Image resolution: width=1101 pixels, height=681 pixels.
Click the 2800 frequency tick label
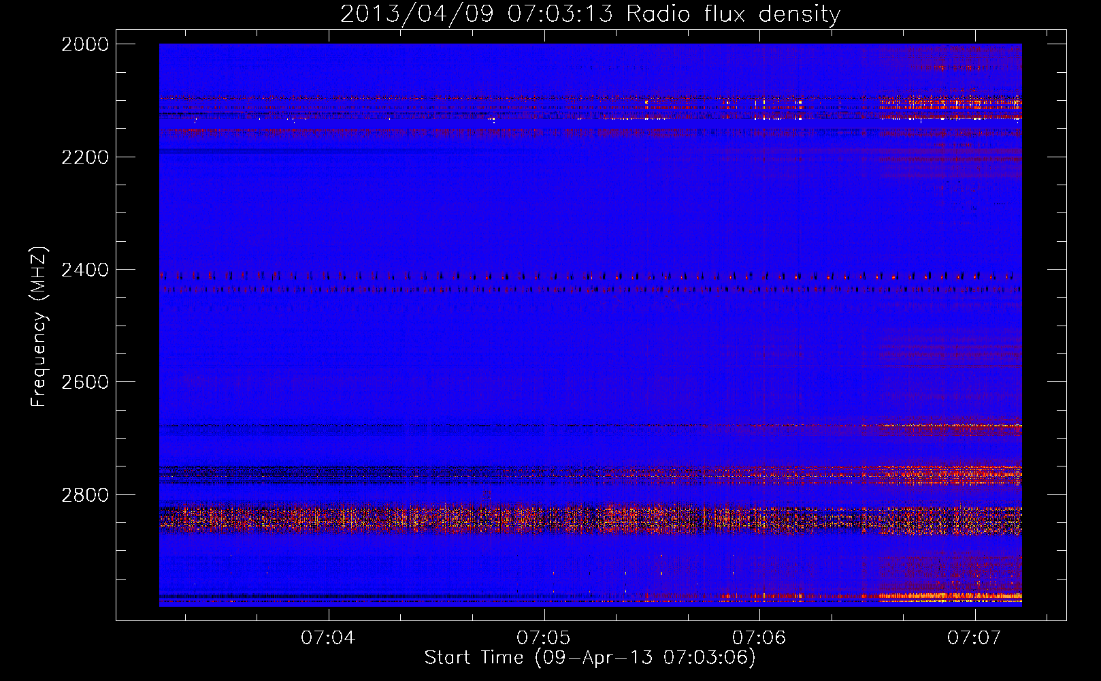[85, 494]
